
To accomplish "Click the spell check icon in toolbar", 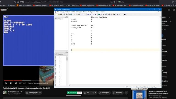I will coord(101,15).
